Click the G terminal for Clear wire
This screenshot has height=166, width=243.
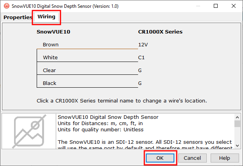point(140,71)
